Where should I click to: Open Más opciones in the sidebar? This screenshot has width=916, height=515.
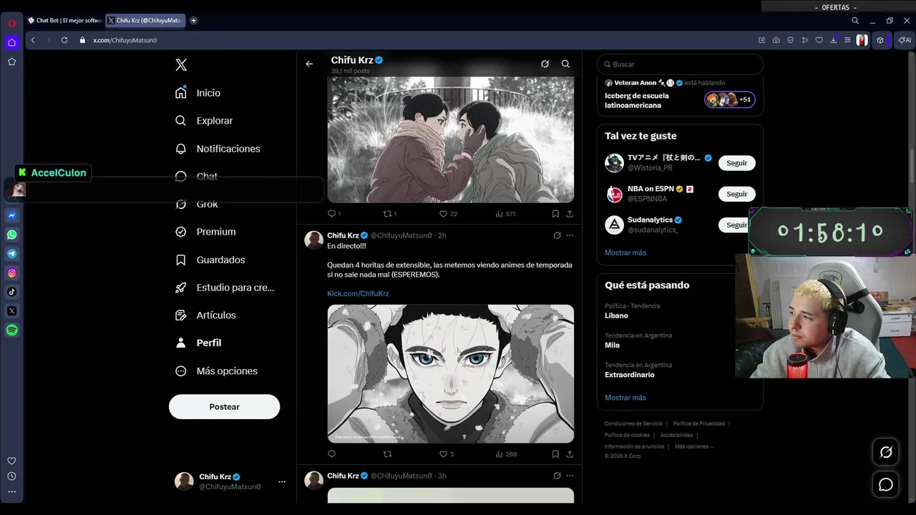click(217, 371)
